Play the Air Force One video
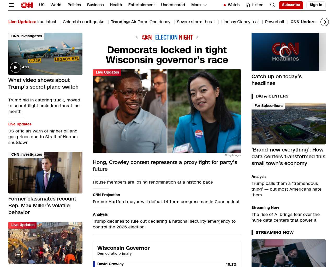 point(16,67)
